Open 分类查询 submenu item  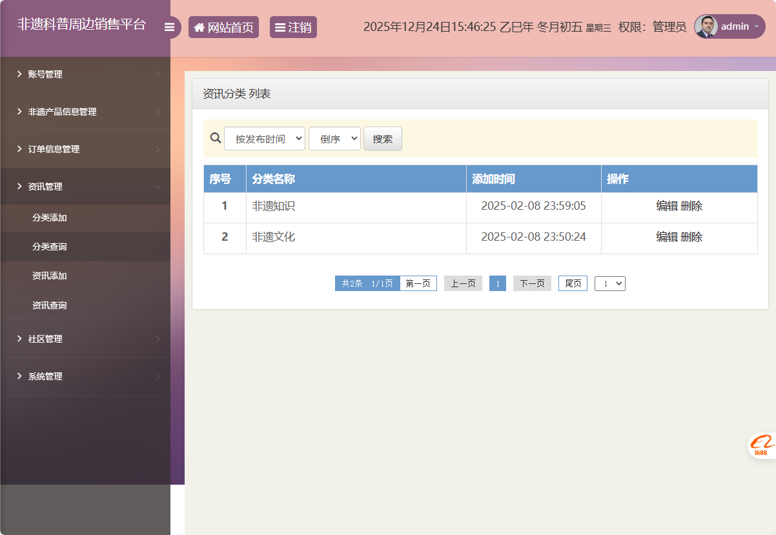[85, 247]
